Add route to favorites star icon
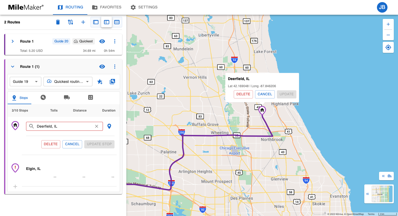The height and width of the screenshot is (216, 398). point(100,82)
